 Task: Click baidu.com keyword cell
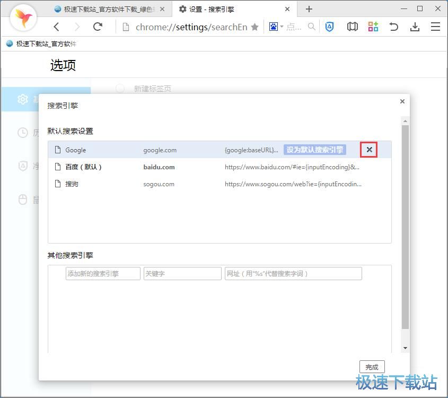pos(159,167)
